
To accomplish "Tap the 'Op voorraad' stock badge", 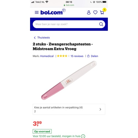I will [42, 131].
